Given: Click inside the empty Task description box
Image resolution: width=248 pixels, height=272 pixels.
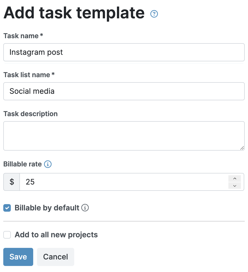Looking at the screenshot, I should [124, 136].
